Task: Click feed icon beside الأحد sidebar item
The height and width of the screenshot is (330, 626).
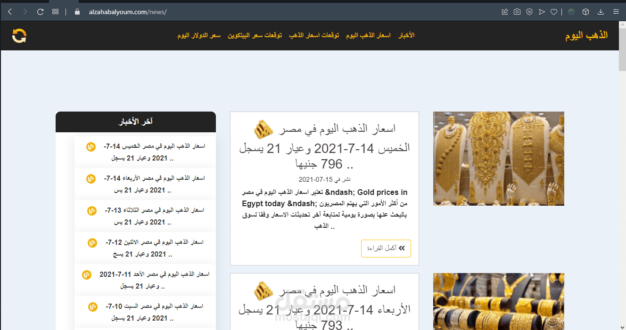Action: click(87, 275)
